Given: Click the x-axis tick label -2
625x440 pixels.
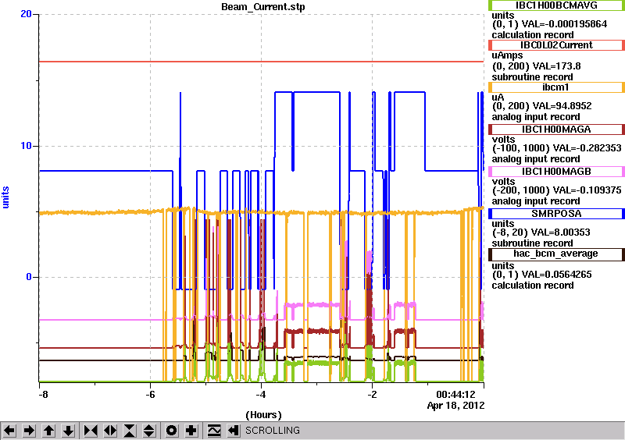Looking at the screenshot, I should point(372,395).
